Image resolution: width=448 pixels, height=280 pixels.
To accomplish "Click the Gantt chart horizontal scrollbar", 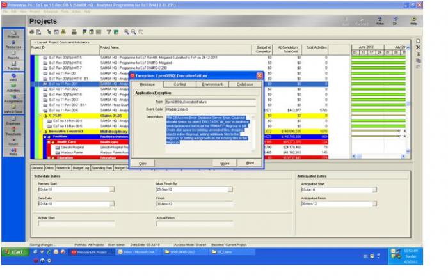I will coord(379,156).
